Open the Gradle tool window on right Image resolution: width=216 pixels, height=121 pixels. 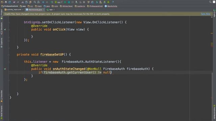[x=214, y=13]
